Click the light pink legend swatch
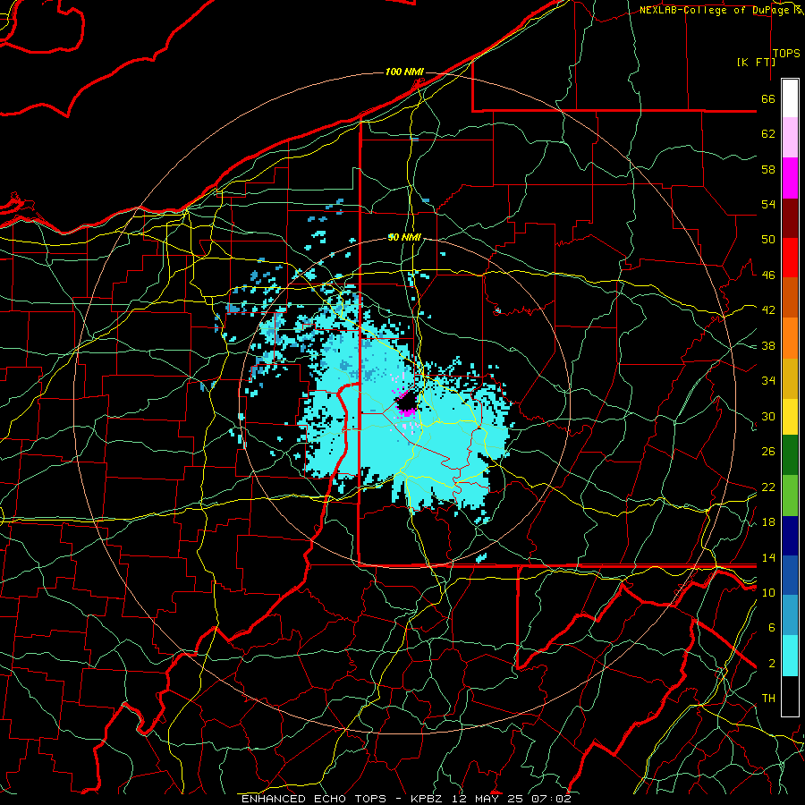The image size is (805, 805). [x=790, y=138]
